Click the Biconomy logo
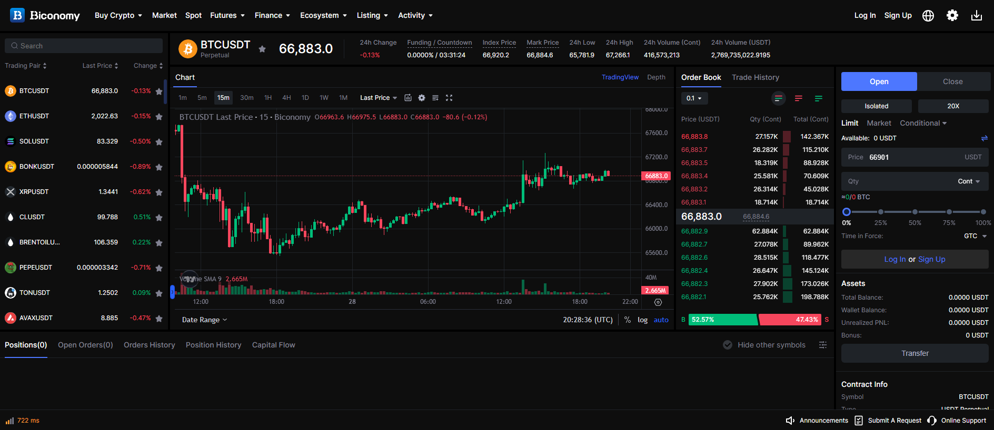The image size is (994, 430). pyautogui.click(x=45, y=15)
